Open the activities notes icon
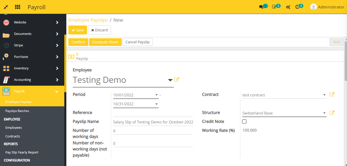Viewport: 347px width, 166px height. pyautogui.click(x=274, y=7)
